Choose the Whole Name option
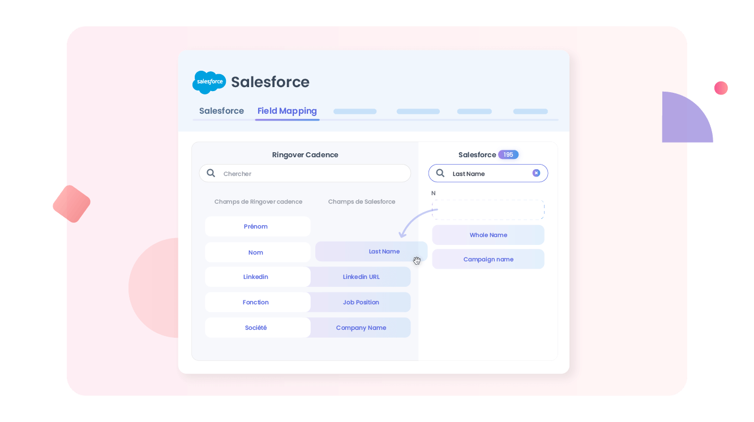754x422 pixels. tap(488, 235)
